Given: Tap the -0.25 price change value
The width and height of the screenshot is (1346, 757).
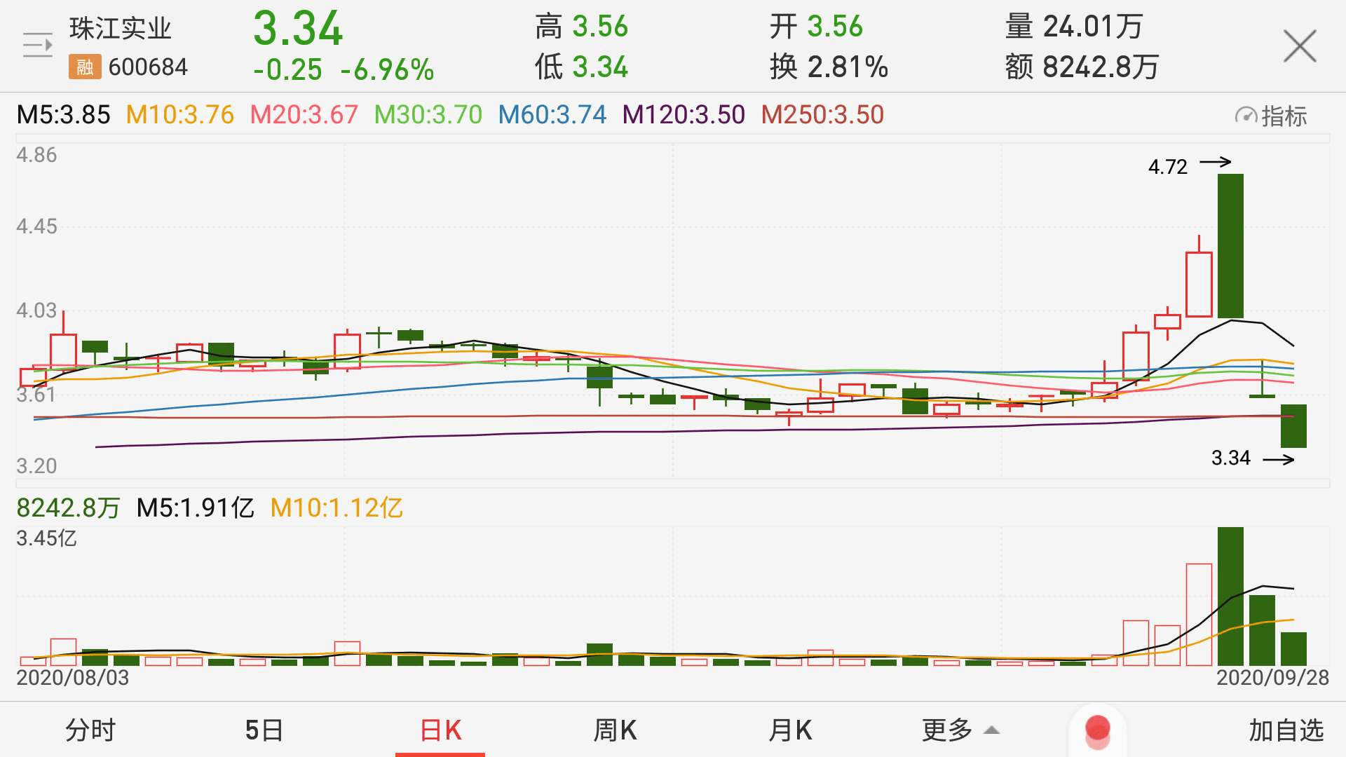Looking at the screenshot, I should click(x=287, y=69).
